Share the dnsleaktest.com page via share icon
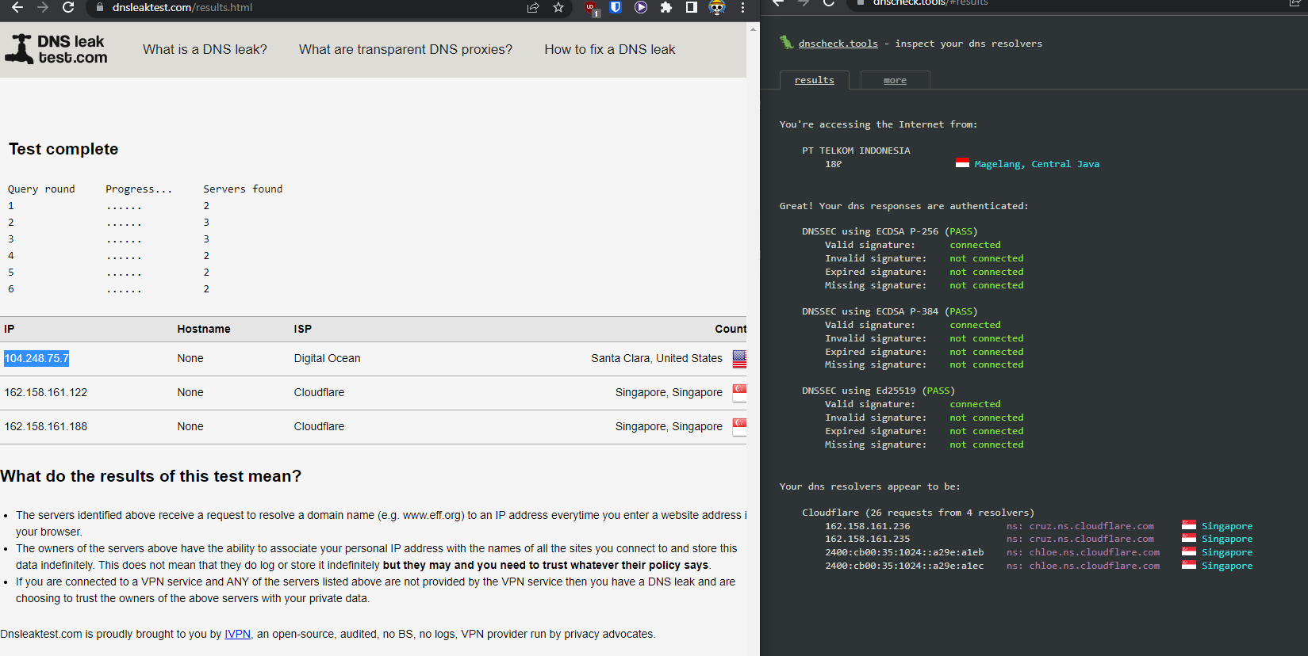The height and width of the screenshot is (656, 1308). pos(533,7)
